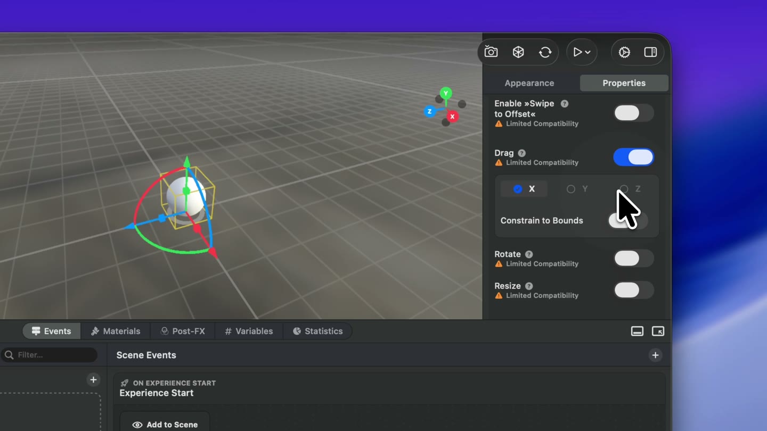This screenshot has height=431, width=767.
Task: Click the refresh sync arrows icon
Action: [545, 52]
